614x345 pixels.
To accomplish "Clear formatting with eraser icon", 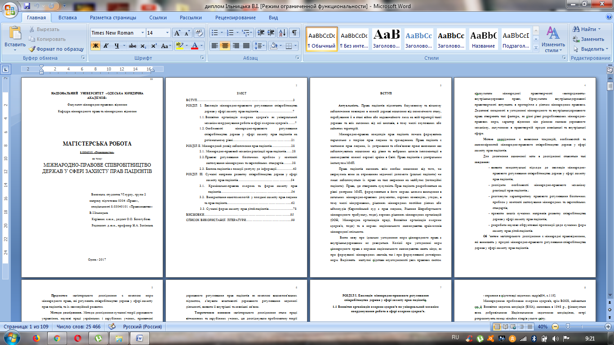I will pyautogui.click(x=200, y=33).
